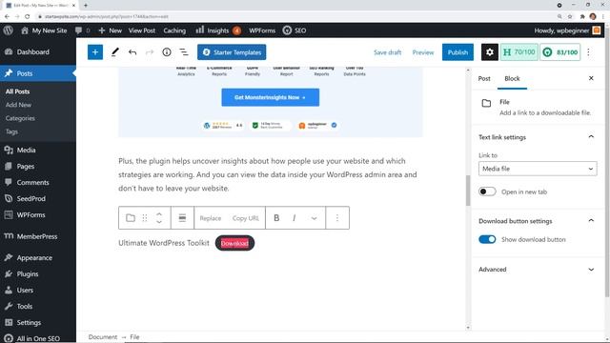Image resolution: width=610 pixels, height=343 pixels.
Task: Open the List View outline icon
Action: (184, 52)
